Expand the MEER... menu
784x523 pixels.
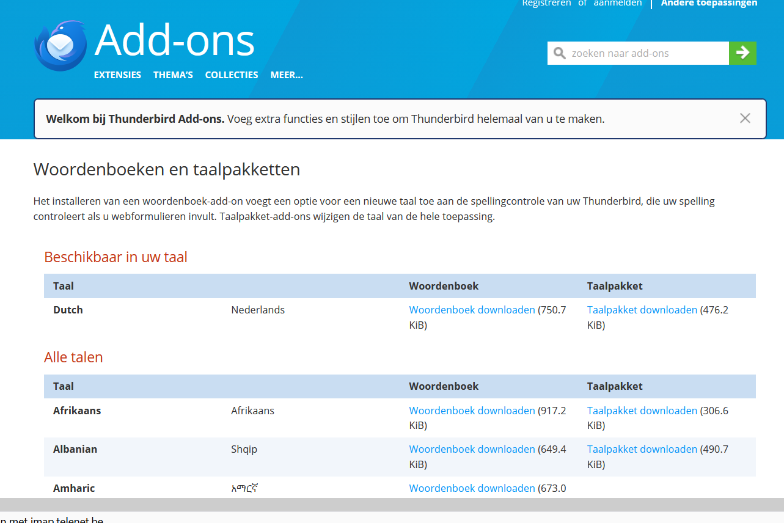(286, 75)
